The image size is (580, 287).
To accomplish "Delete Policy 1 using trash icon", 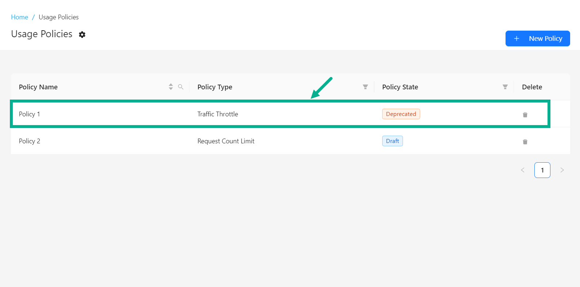I will (525, 115).
